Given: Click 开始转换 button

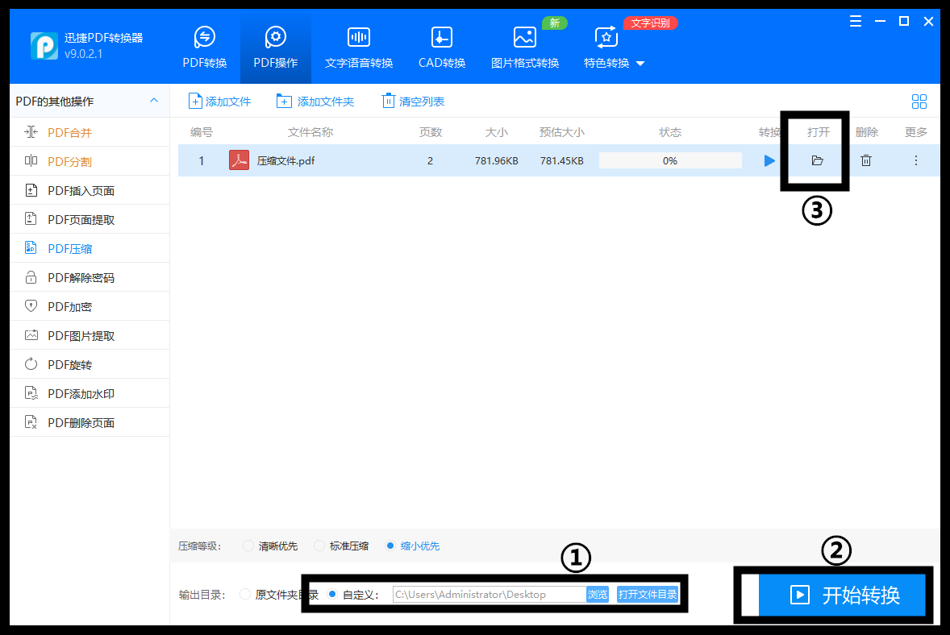Looking at the screenshot, I should (x=842, y=595).
